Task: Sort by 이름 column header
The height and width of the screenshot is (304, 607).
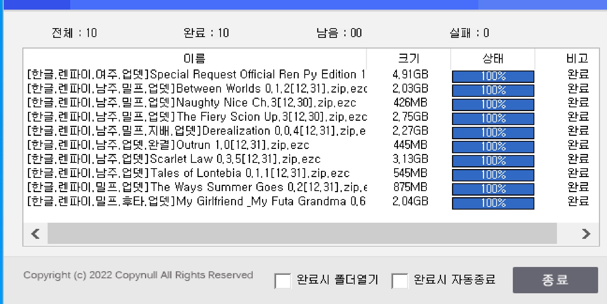Action: point(194,58)
